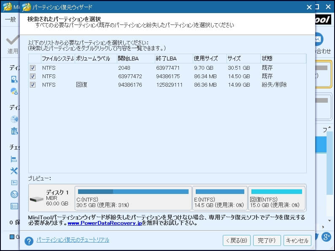Click the 開始LBA column header
Viewport: 335px width, 251px height.
pyautogui.click(x=136, y=58)
